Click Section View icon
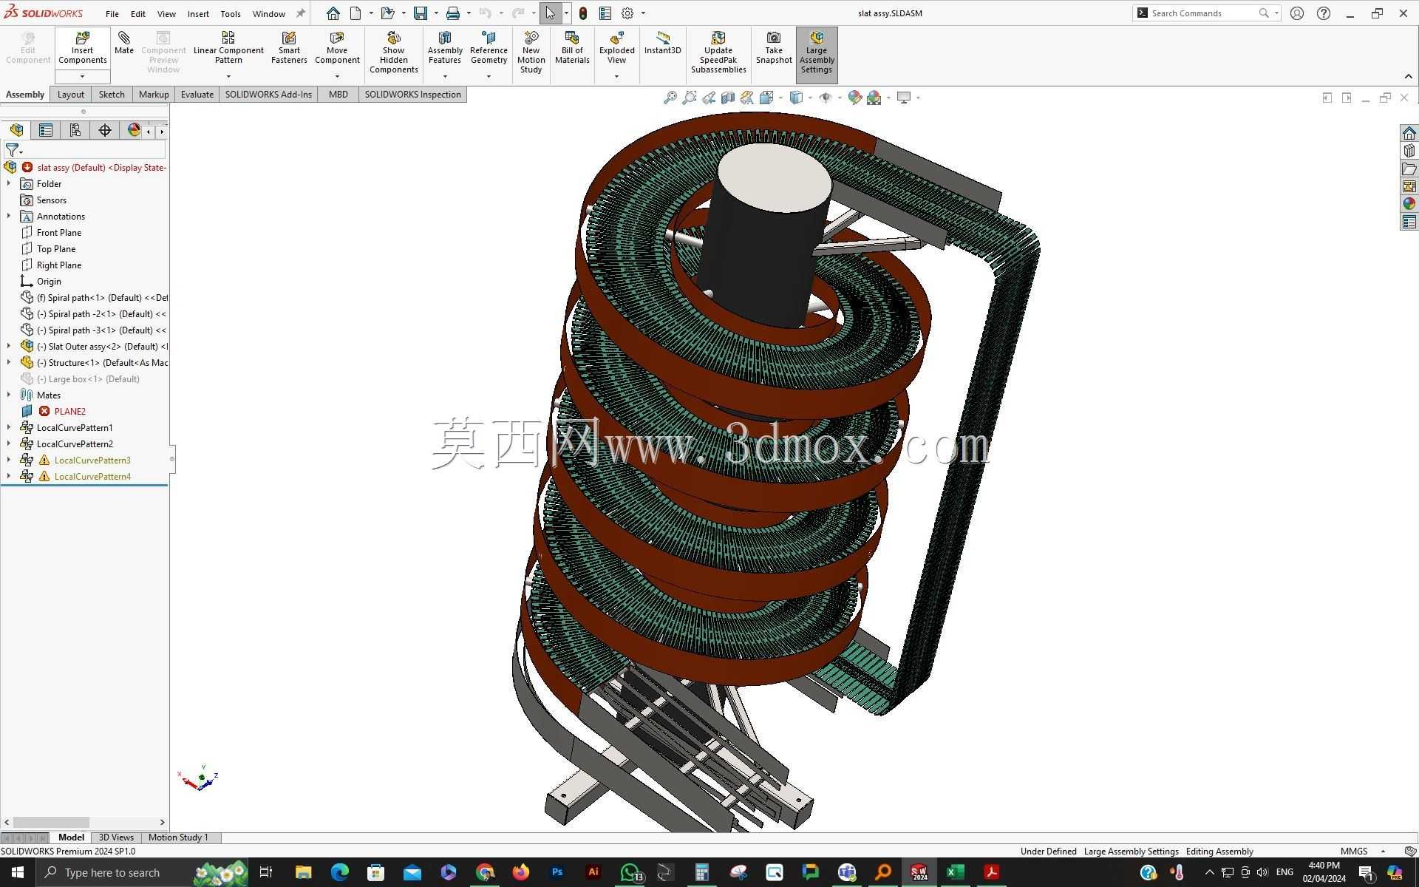The width and height of the screenshot is (1419, 887). tap(728, 98)
